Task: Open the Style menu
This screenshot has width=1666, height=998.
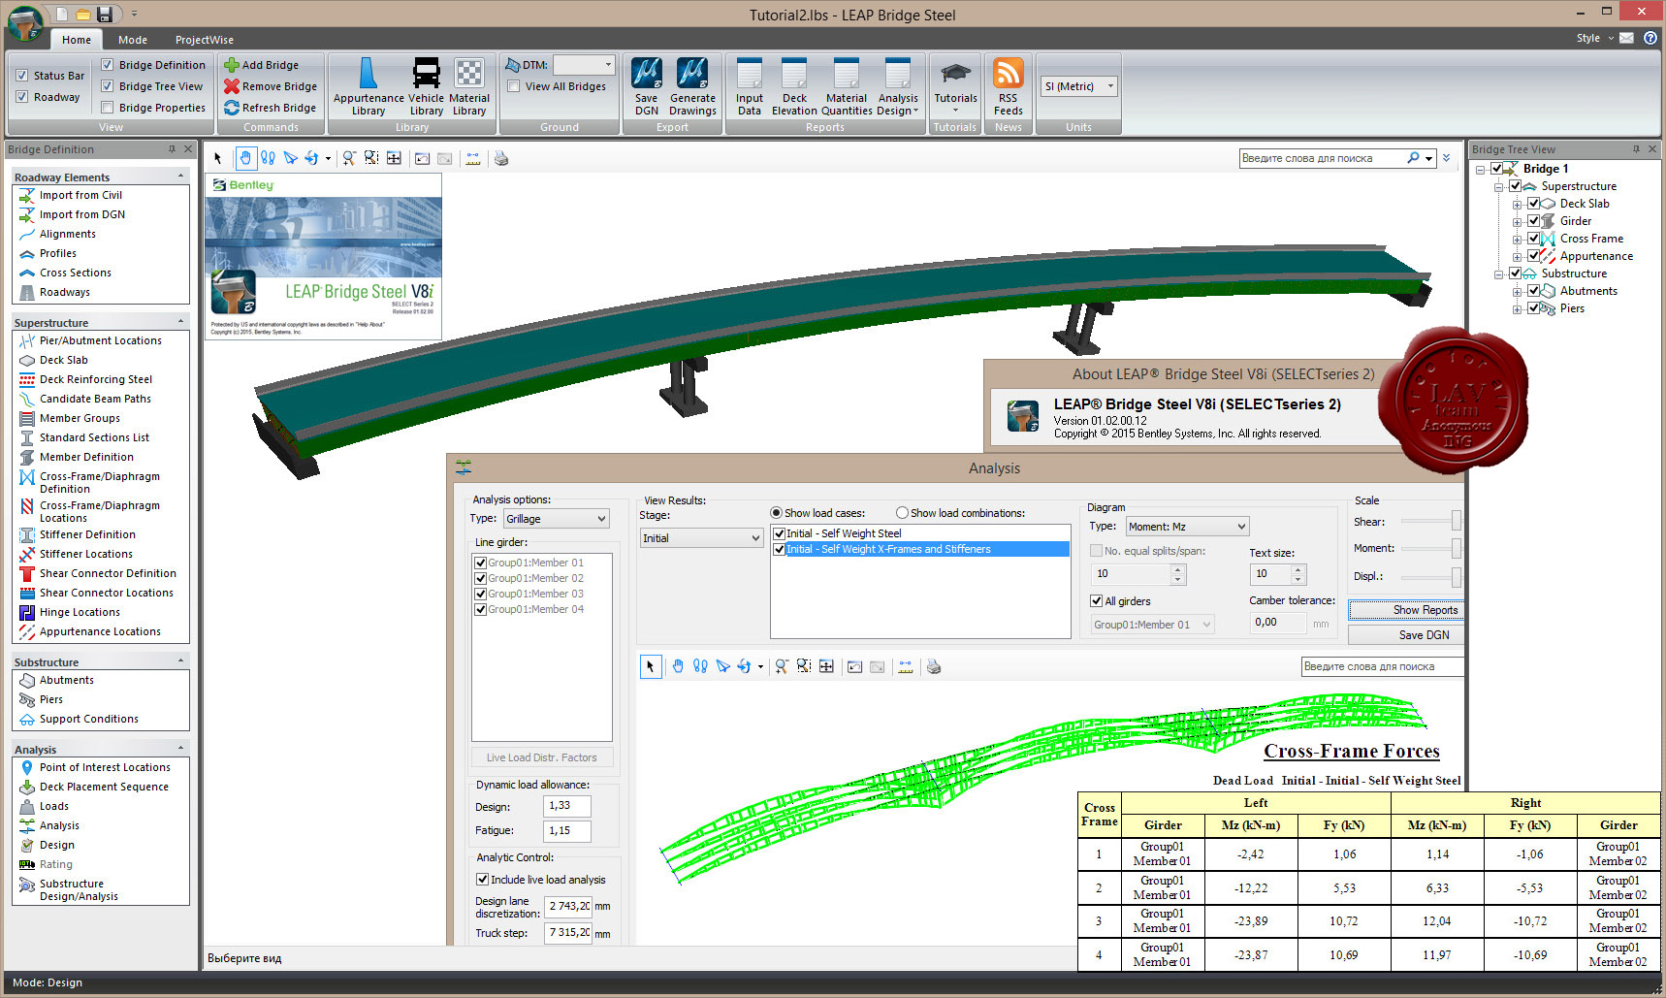Action: [1595, 38]
